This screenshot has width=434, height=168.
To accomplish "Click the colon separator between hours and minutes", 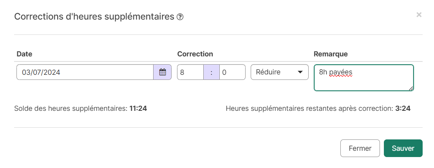I will tap(212, 72).
